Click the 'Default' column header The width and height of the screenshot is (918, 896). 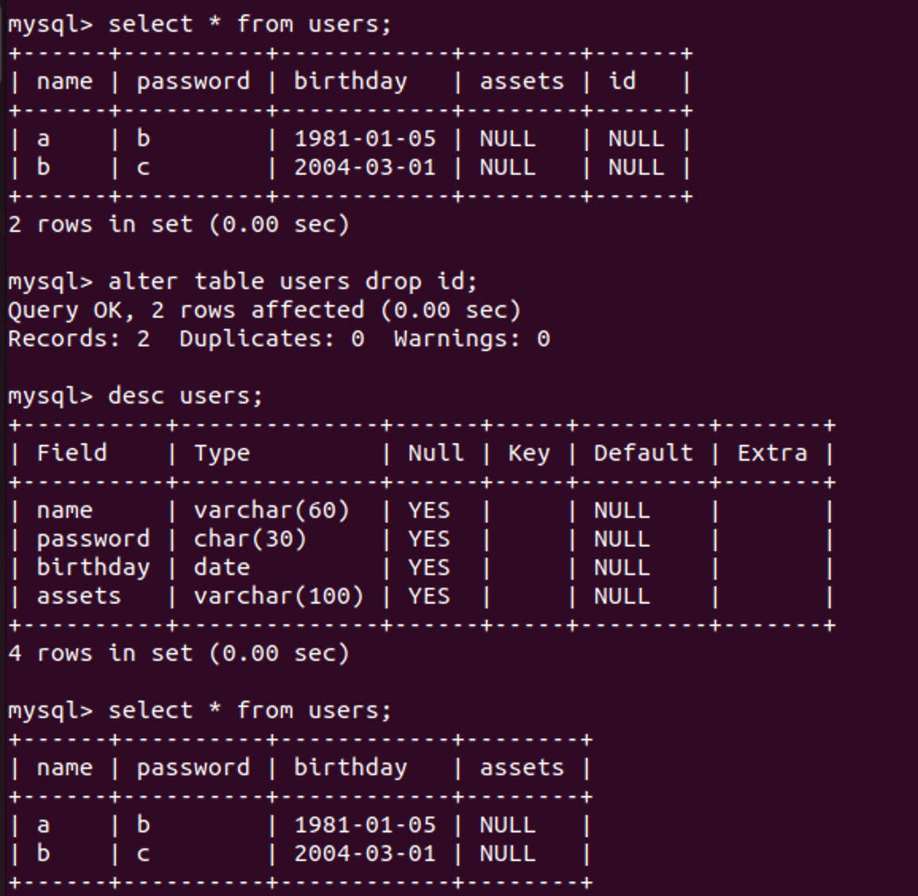643,454
